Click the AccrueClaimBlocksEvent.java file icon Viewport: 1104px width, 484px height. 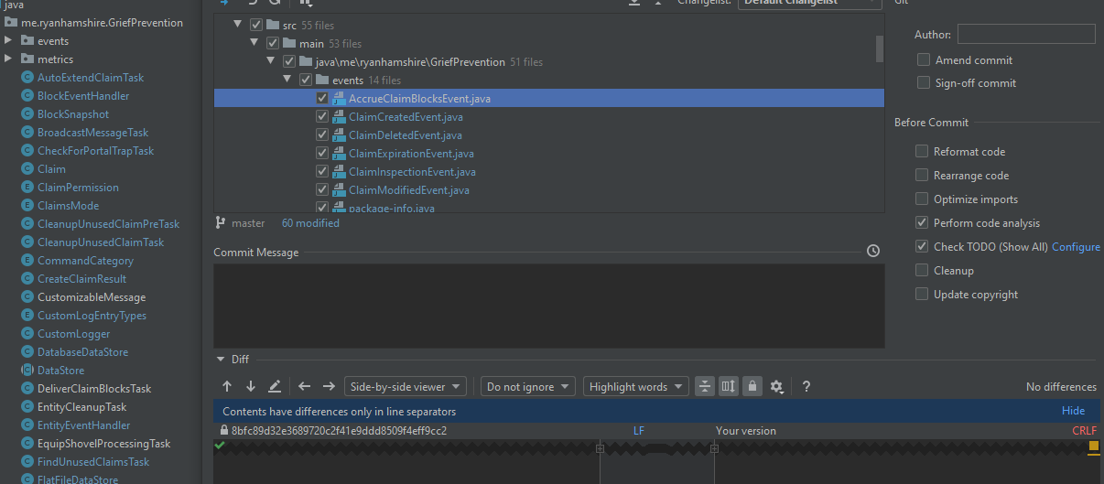point(339,99)
